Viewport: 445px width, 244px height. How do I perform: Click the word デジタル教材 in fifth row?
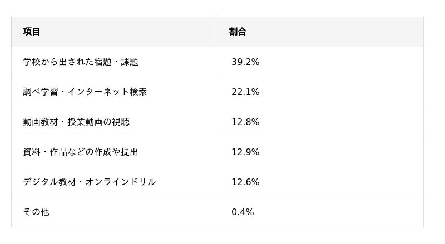[x=50, y=182]
